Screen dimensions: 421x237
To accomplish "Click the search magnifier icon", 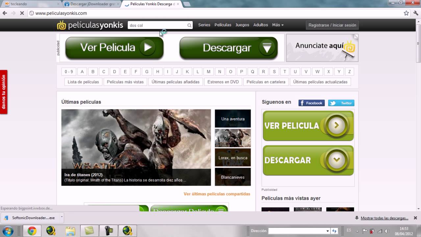I will coord(189,25).
